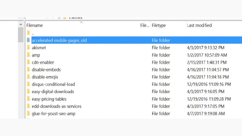Screen dimensions: 242x136
Task: Click the 4/7/2017 9:19:08 AM date
Action: pyautogui.click(x=206, y=114)
